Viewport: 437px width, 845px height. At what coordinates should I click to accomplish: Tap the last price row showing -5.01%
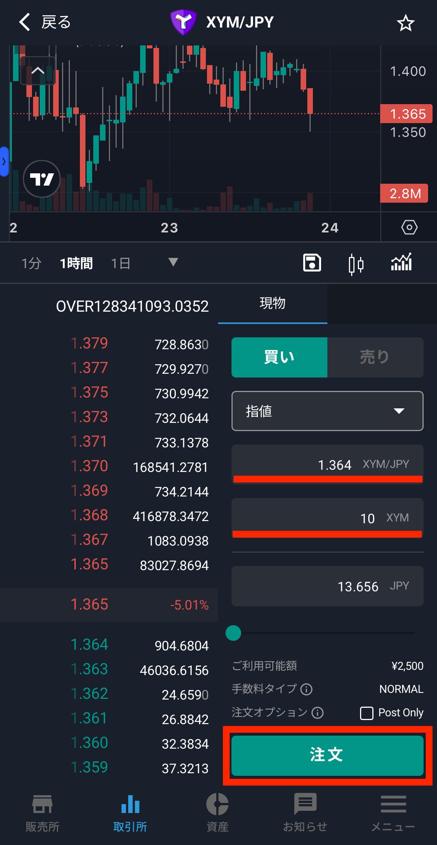109,605
